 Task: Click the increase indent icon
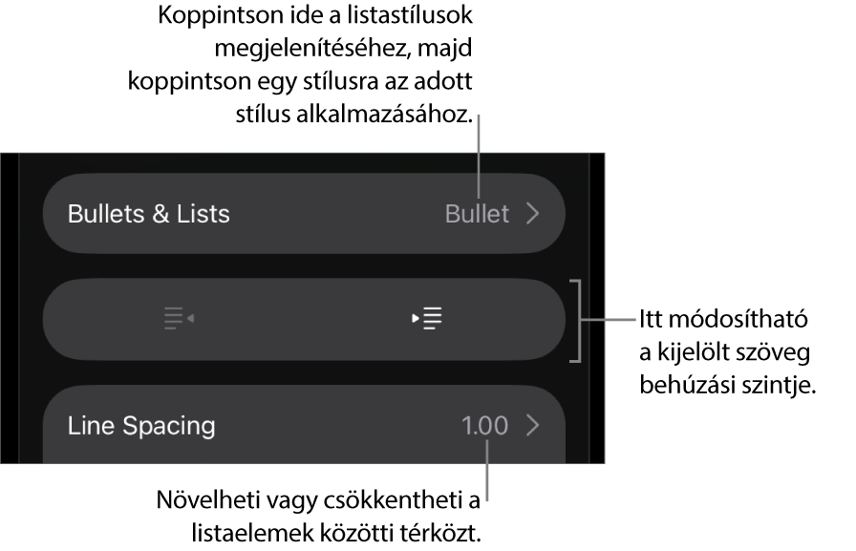pyautogui.click(x=427, y=318)
